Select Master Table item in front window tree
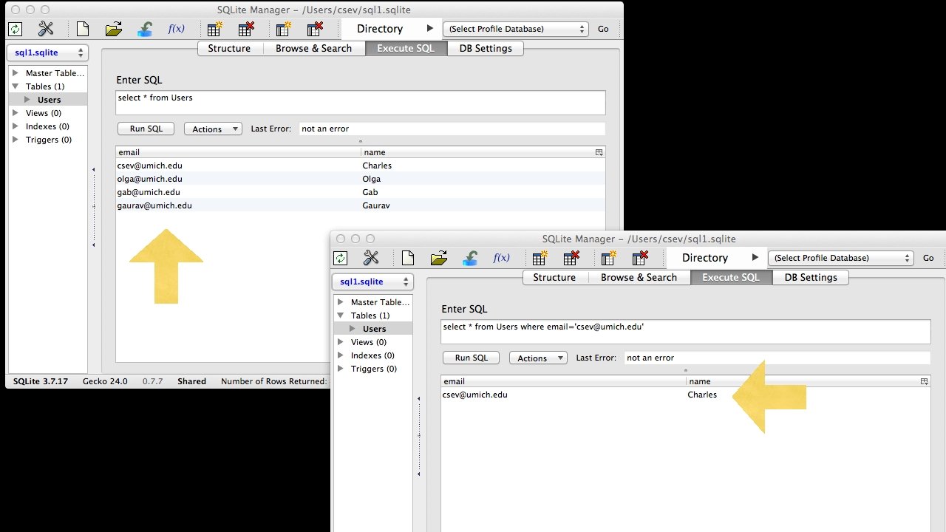 [380, 302]
